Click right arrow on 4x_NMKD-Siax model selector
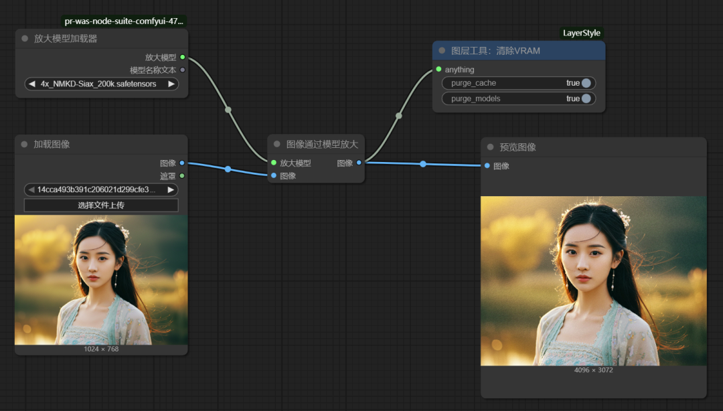Image resolution: width=723 pixels, height=411 pixels. click(171, 84)
